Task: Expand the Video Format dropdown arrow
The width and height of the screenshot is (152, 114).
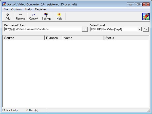Action: pos(140,29)
